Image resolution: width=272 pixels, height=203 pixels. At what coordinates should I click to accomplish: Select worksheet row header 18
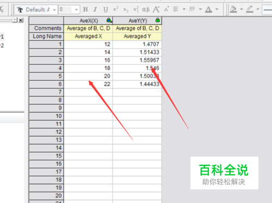pos(46,180)
